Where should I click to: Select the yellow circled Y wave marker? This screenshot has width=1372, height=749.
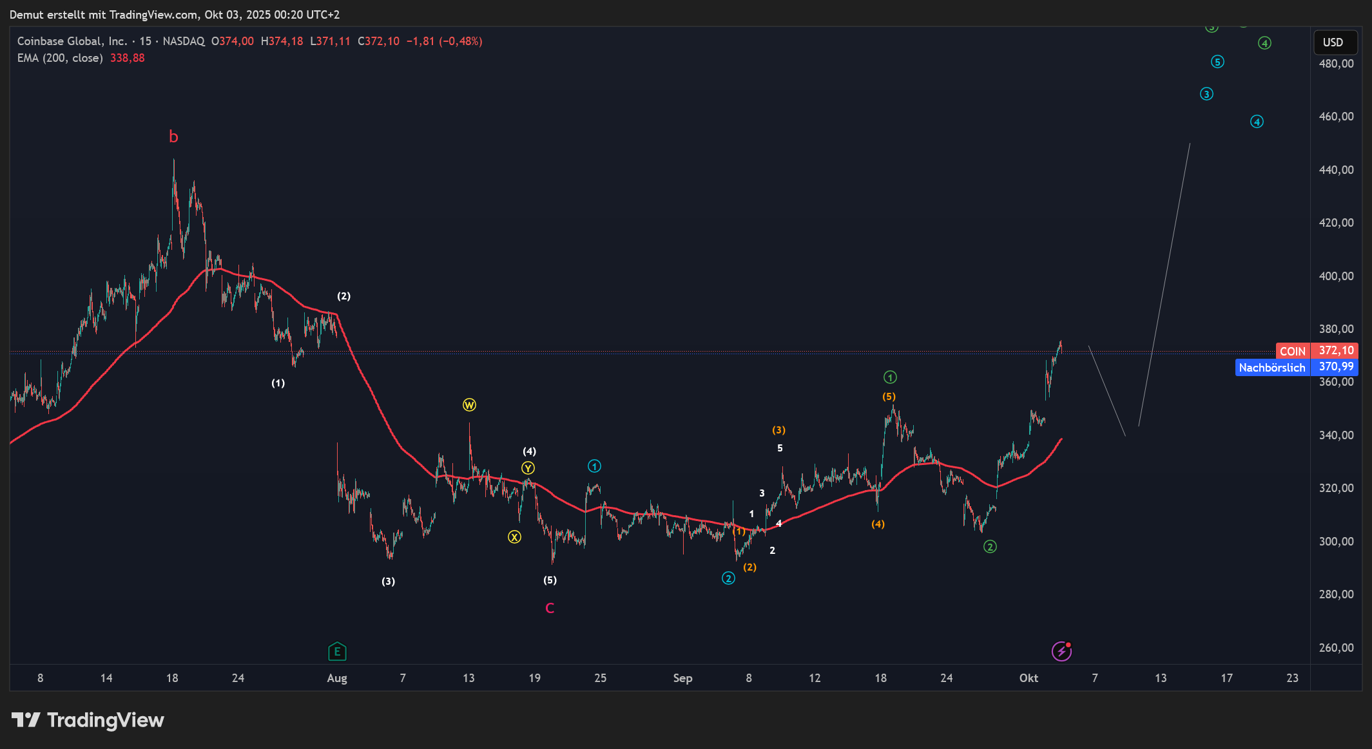coord(528,468)
